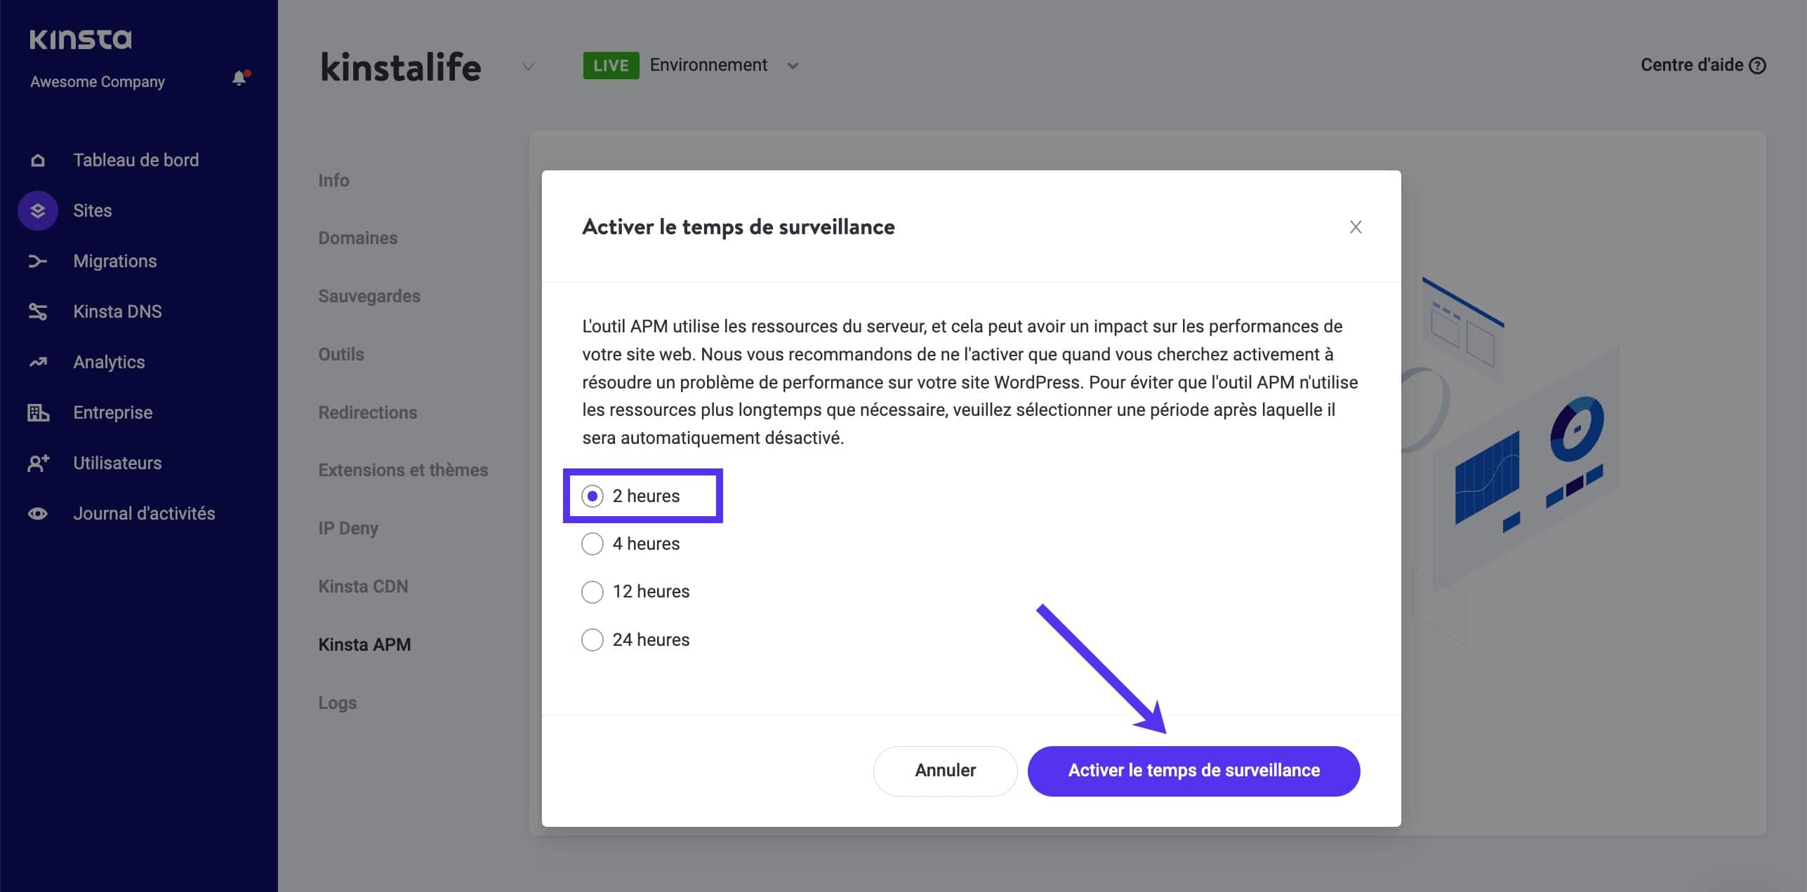Image resolution: width=1807 pixels, height=892 pixels.
Task: Select the 4 heures radio option
Action: pyautogui.click(x=593, y=544)
